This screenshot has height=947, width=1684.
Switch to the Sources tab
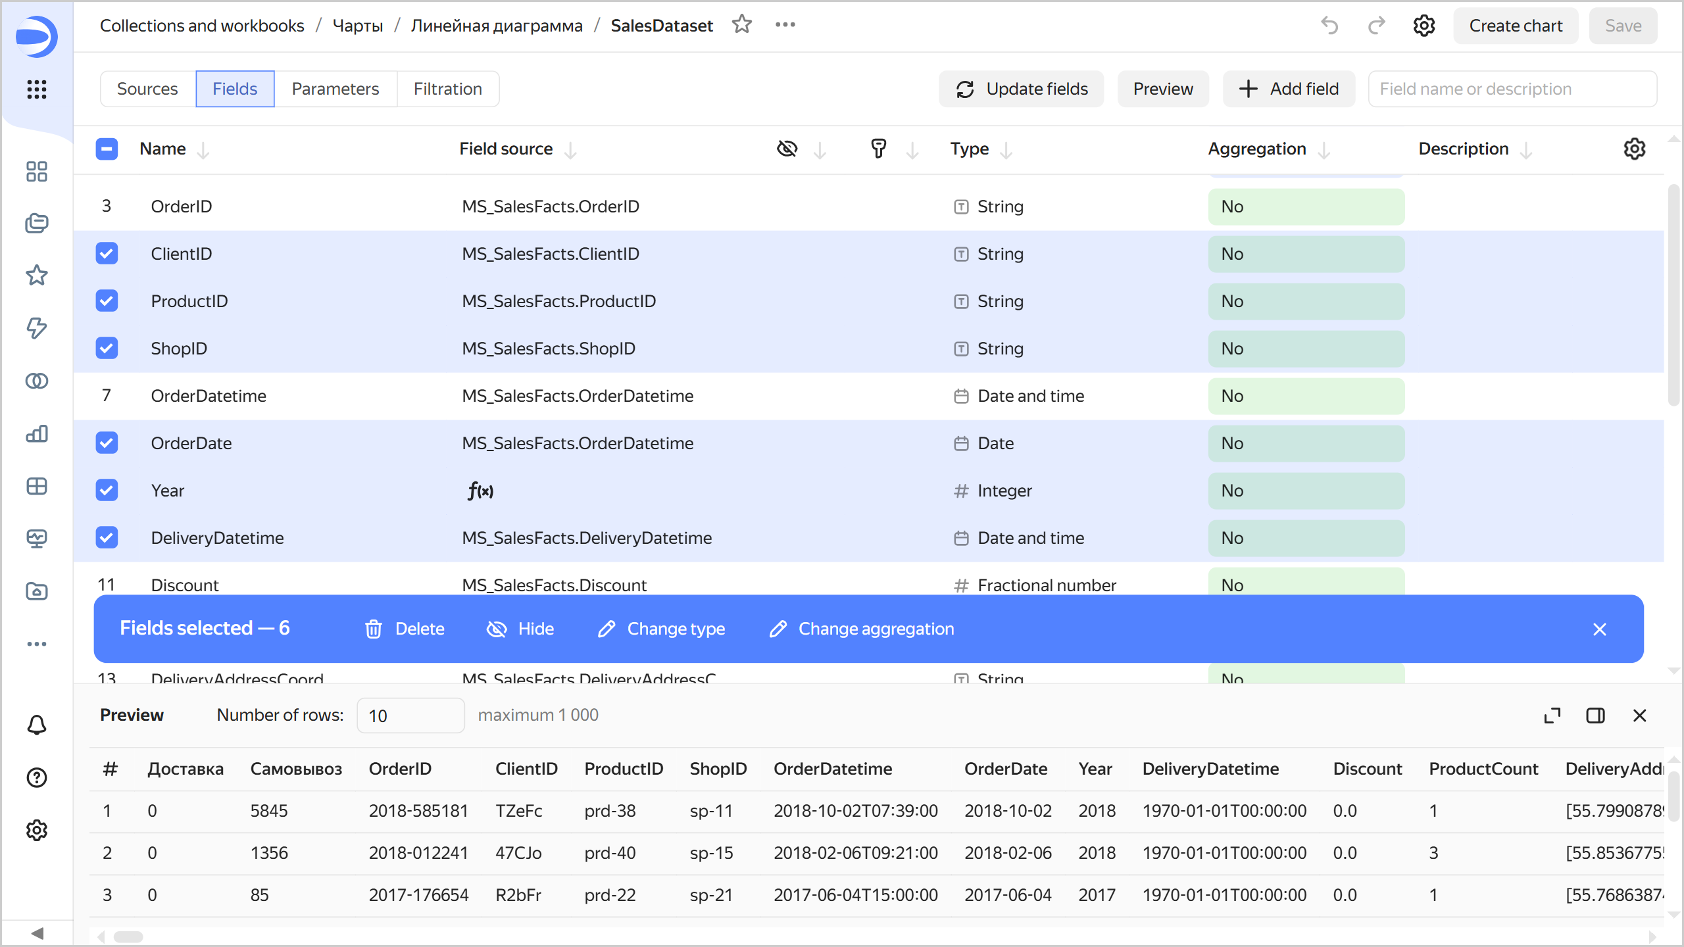coord(147,89)
